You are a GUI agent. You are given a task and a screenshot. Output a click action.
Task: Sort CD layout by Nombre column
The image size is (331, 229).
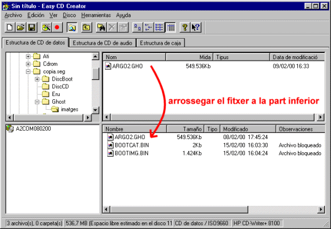[x=135, y=129]
